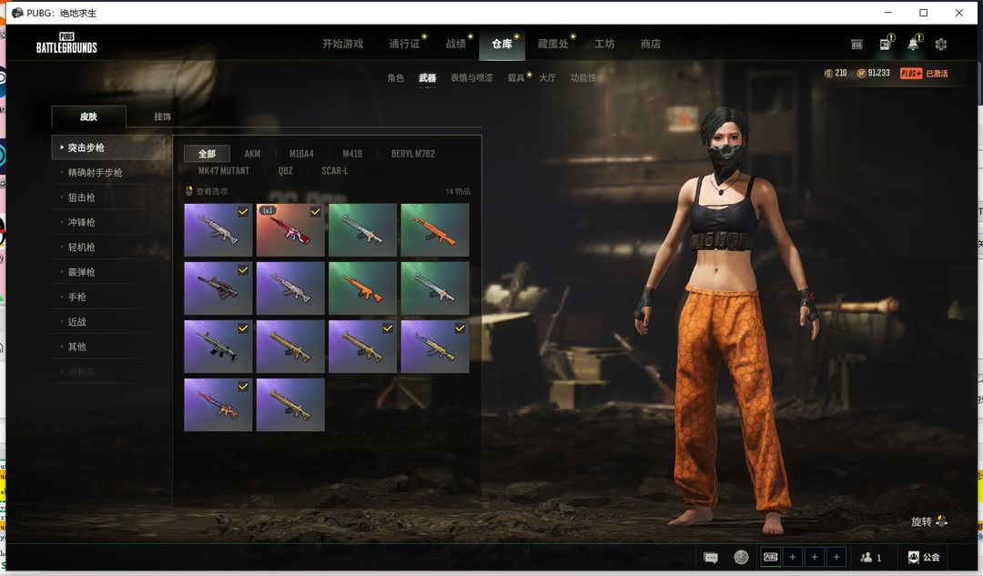Click the female character model preview
This screenshot has height=576, width=983.
pos(727,319)
